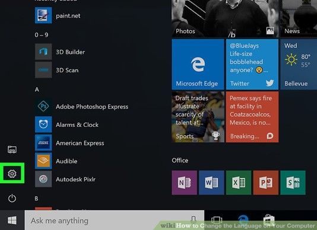Click the Adobe Photoshop Express label
This screenshot has width=317, height=230.
pos(92,107)
